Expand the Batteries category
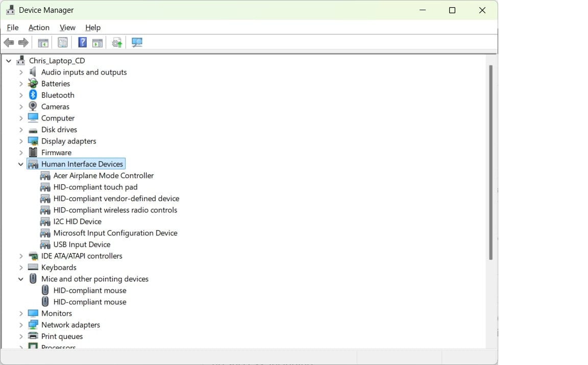 [x=21, y=84]
